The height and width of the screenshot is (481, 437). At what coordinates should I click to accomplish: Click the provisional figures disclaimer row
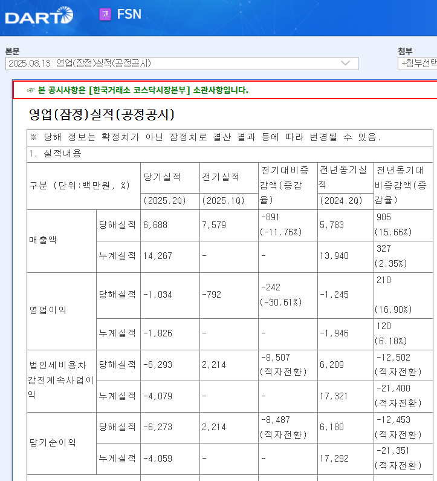pos(230,138)
